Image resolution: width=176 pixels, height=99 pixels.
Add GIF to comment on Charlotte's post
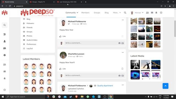[x=123, y=76]
